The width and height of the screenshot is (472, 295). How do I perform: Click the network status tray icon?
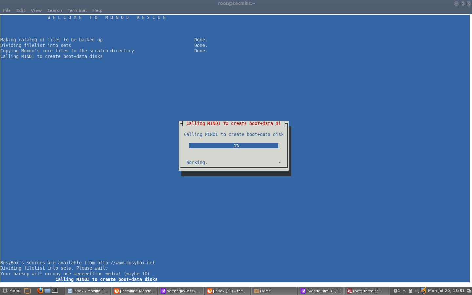coord(410,291)
